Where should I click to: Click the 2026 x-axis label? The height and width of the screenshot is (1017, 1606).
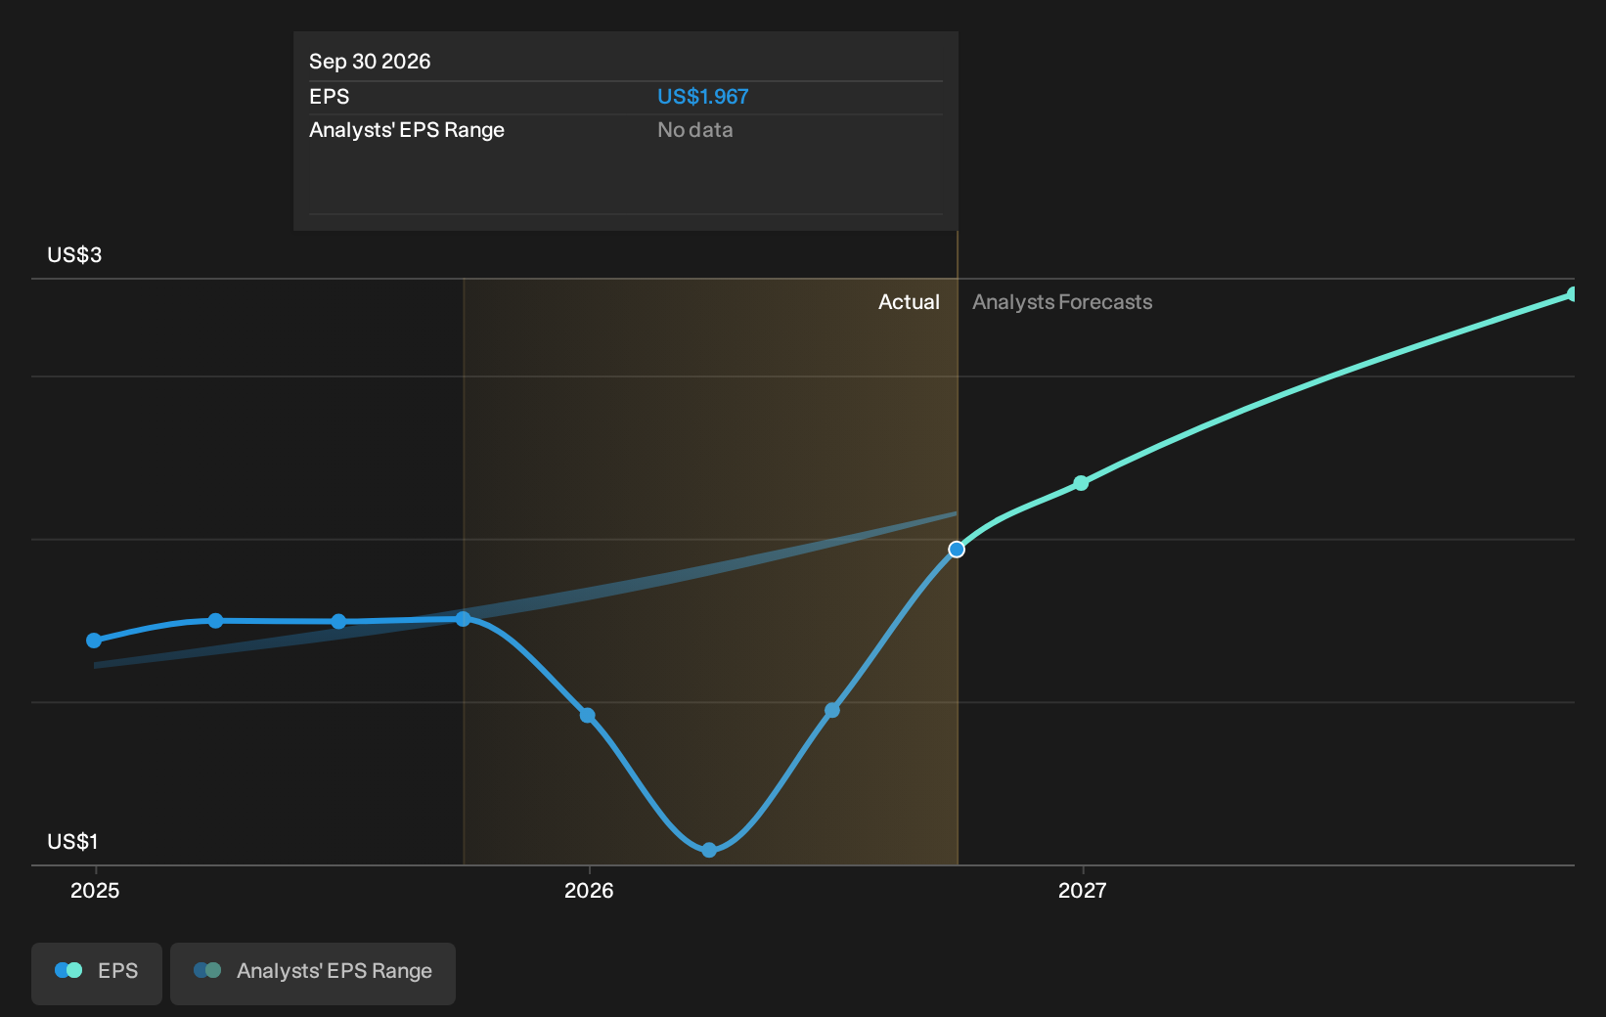click(589, 890)
